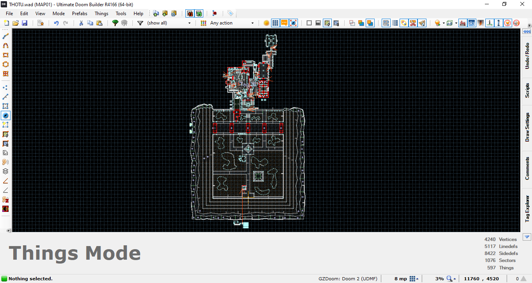
Task: Open the things filter '(show all)' dropdown
Action: coord(169,23)
